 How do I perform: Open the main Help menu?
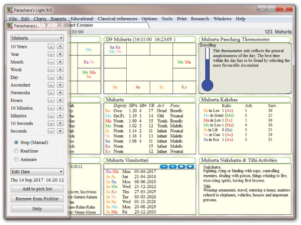pyautogui.click(x=241, y=19)
